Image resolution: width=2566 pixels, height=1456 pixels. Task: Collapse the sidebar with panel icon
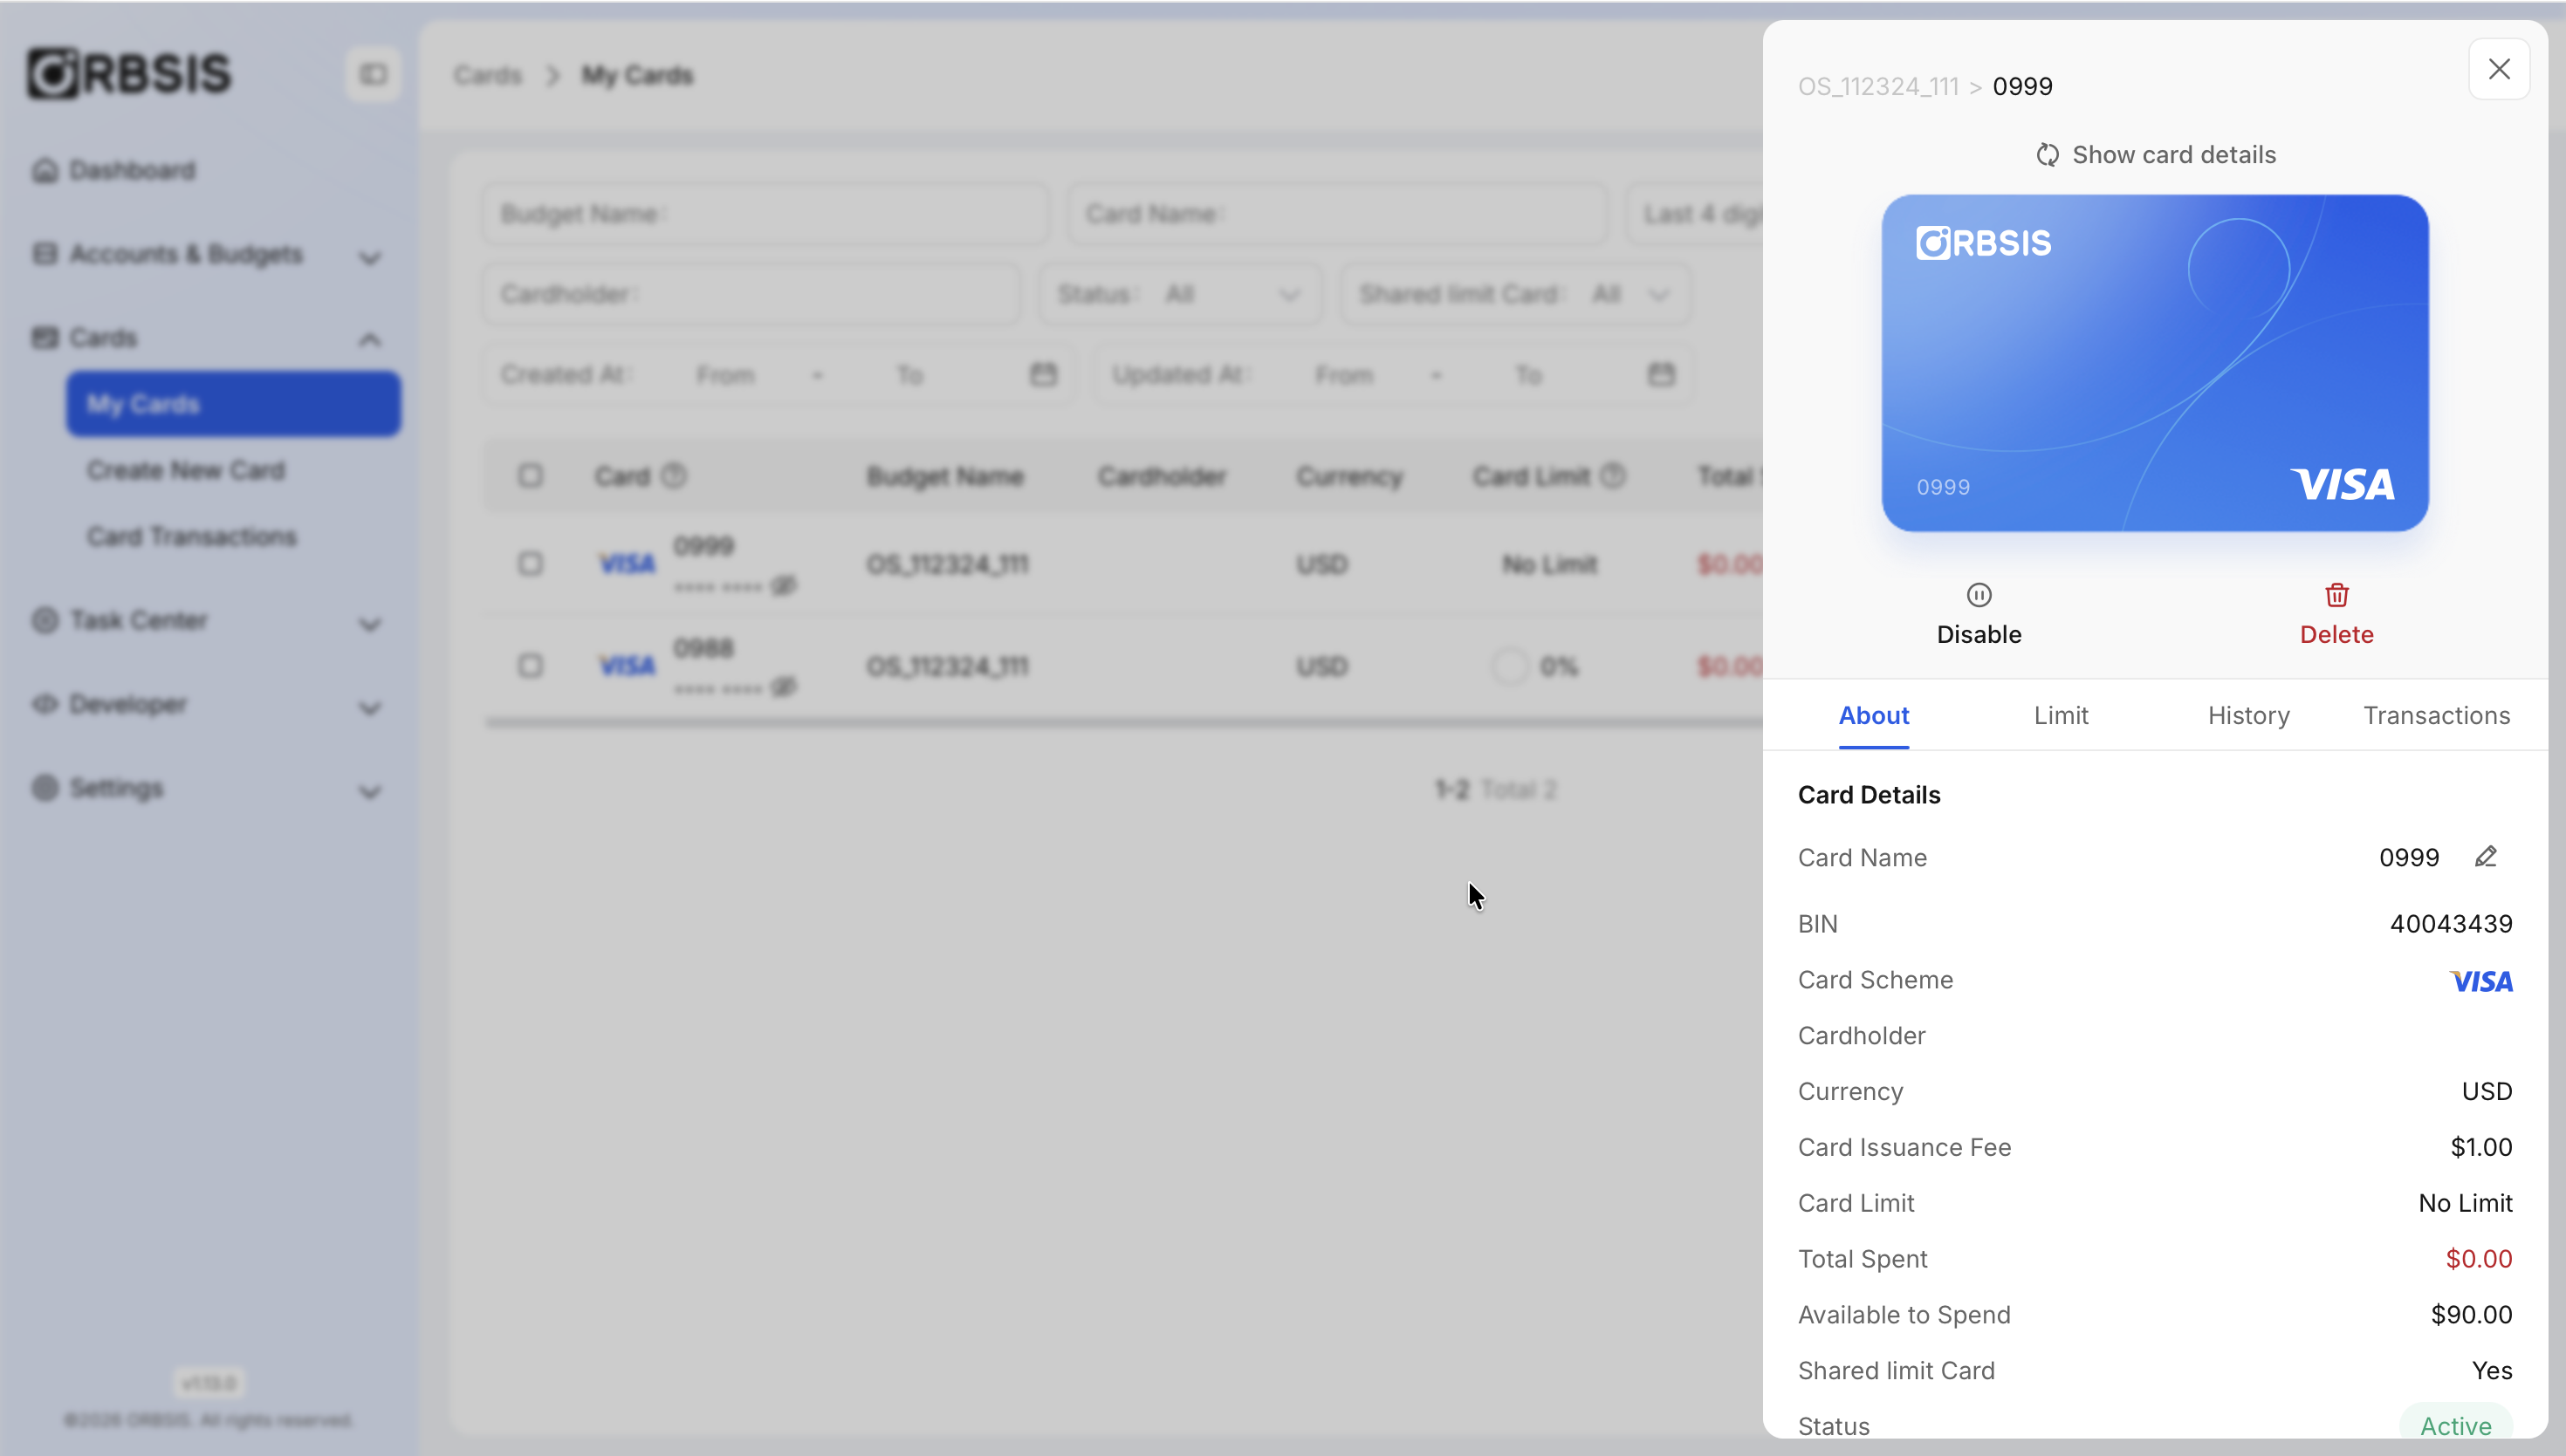(x=374, y=74)
